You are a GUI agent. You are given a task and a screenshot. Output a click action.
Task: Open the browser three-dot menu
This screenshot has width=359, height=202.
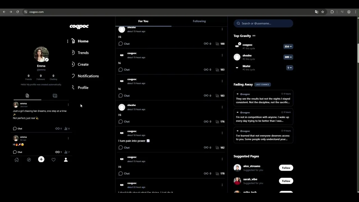click(x=356, y=12)
